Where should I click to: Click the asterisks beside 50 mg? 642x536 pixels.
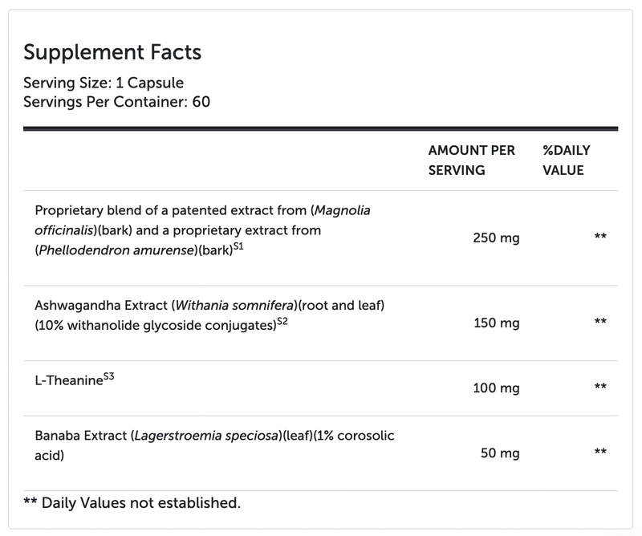coord(600,452)
